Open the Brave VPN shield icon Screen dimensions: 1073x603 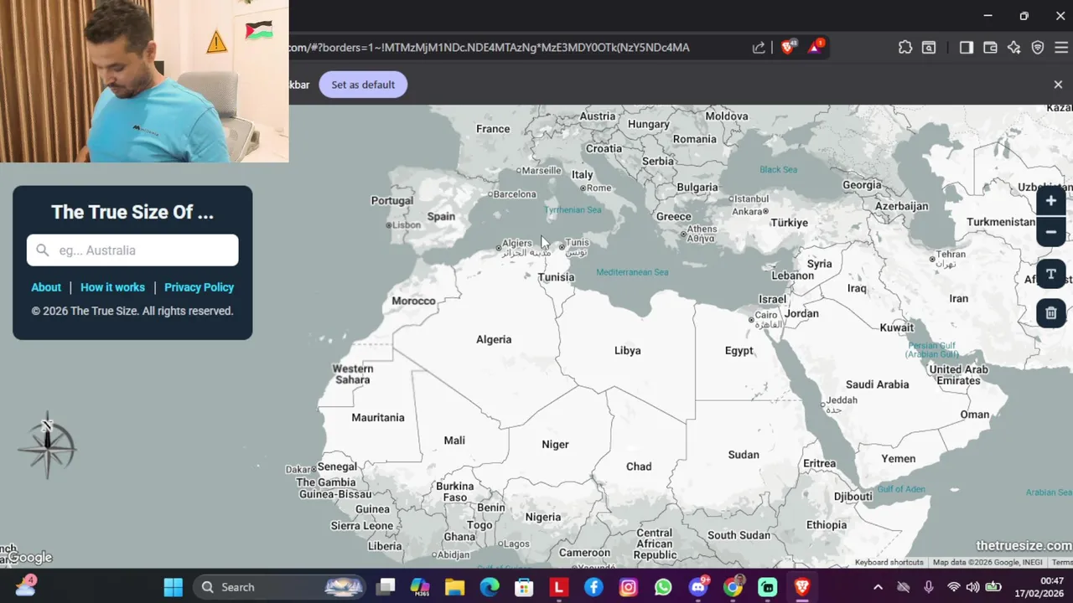(x=1038, y=48)
